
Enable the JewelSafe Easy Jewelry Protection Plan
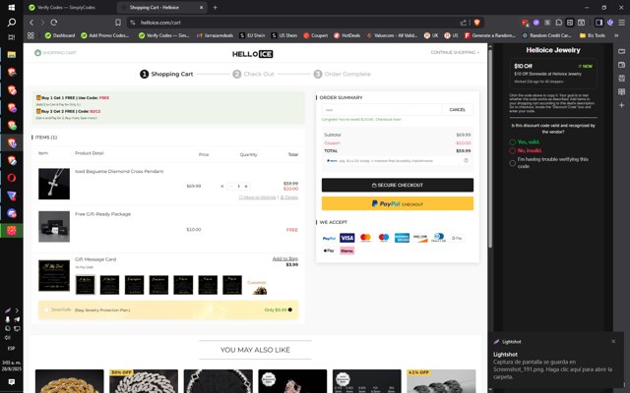pos(46,310)
